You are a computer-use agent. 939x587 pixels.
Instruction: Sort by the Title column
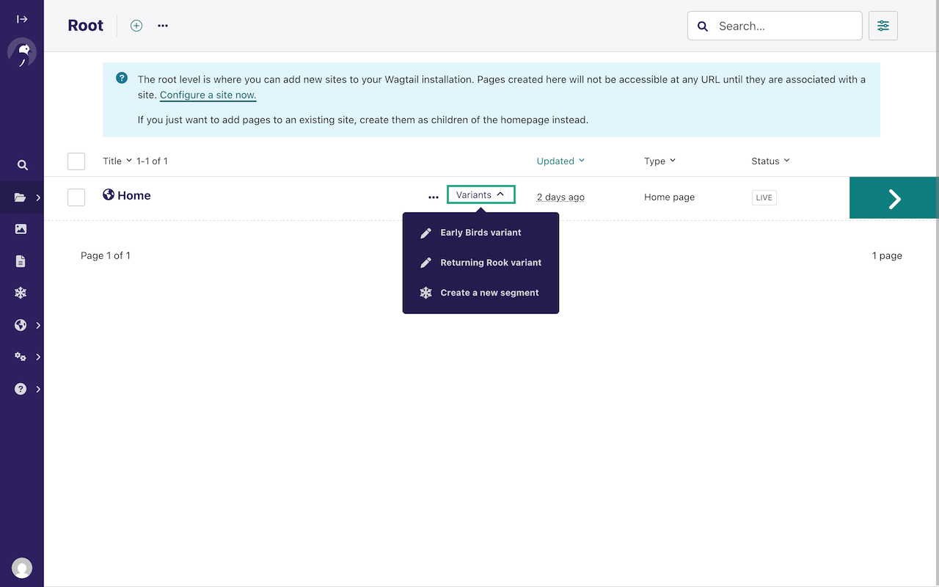click(117, 161)
